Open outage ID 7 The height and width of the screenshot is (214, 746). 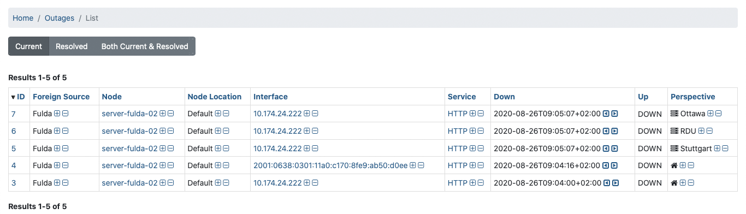tap(14, 114)
